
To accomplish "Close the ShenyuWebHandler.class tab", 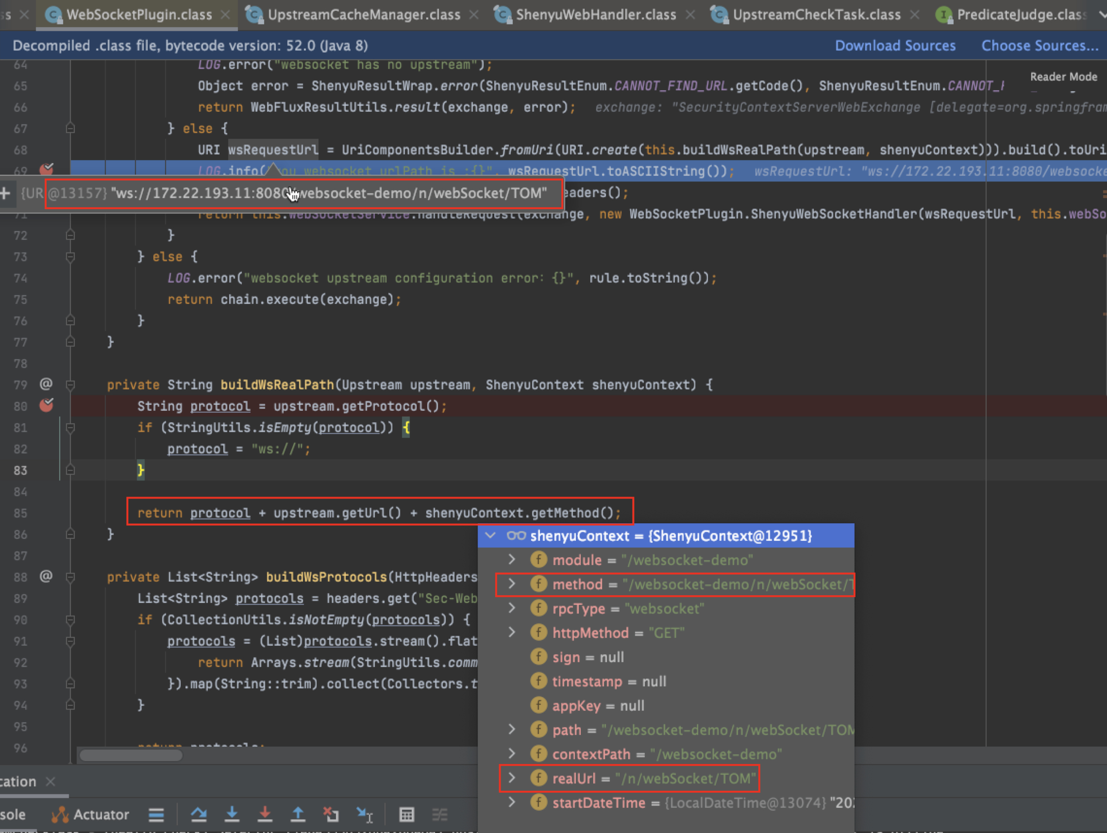I will pos(690,15).
